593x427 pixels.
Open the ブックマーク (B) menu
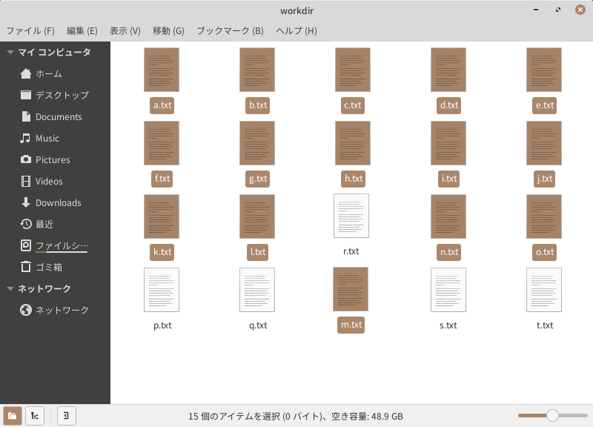pos(230,30)
